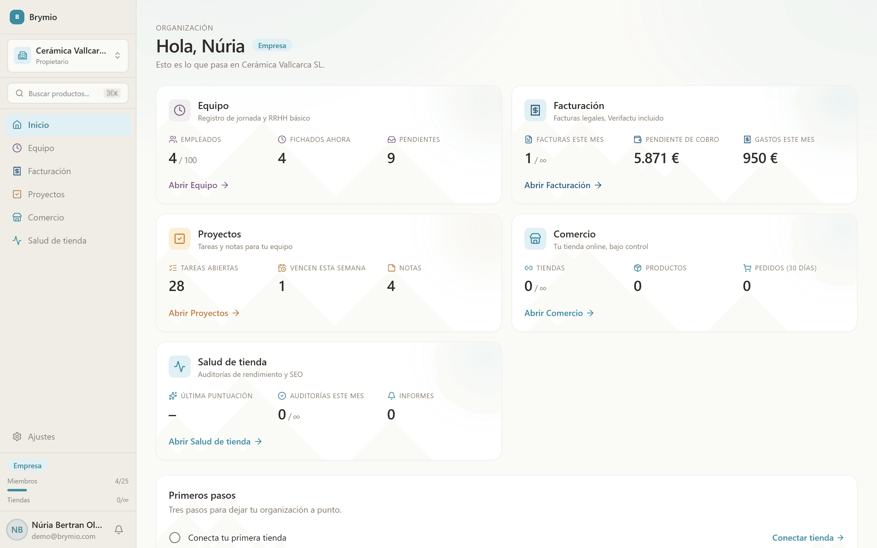
Task: Click the Abrir Proyectos link
Action: click(204, 313)
